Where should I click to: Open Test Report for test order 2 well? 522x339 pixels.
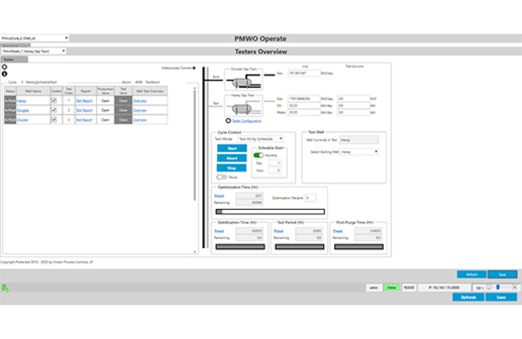(x=84, y=110)
